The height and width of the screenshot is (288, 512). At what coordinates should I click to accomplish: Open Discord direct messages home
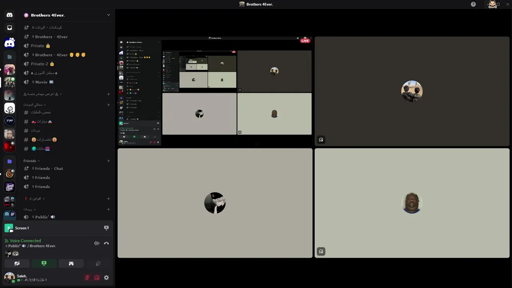[x=10, y=15]
